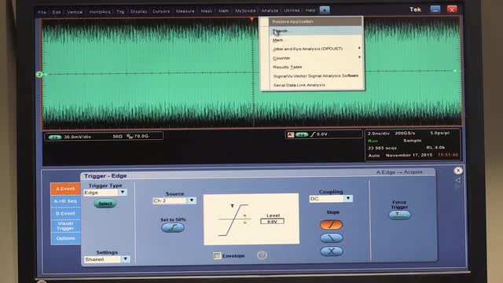Click the Force Trigger button
The height and width of the screenshot is (283, 503).
(x=399, y=215)
